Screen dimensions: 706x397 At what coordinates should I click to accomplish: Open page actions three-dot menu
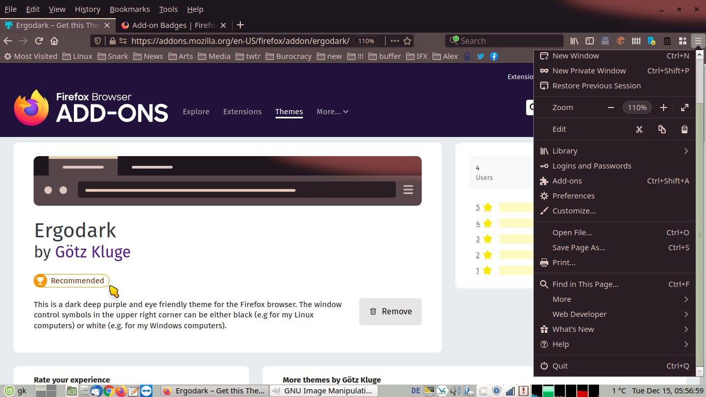(395, 41)
